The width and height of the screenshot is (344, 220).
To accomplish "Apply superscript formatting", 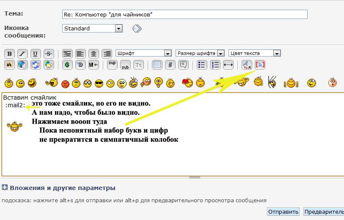I will tap(112, 65).
